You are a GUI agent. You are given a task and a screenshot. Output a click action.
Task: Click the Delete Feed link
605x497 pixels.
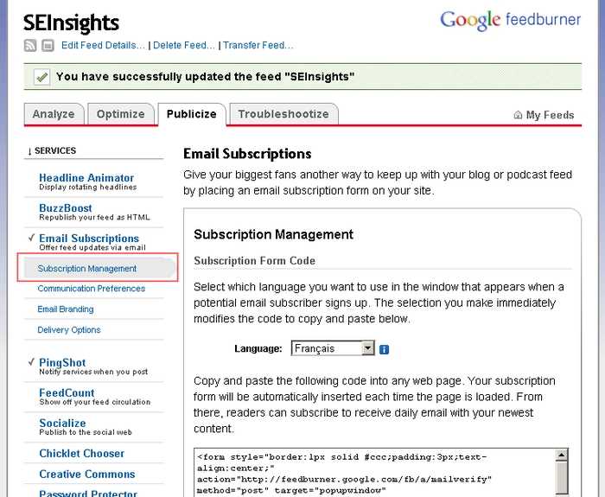click(183, 45)
